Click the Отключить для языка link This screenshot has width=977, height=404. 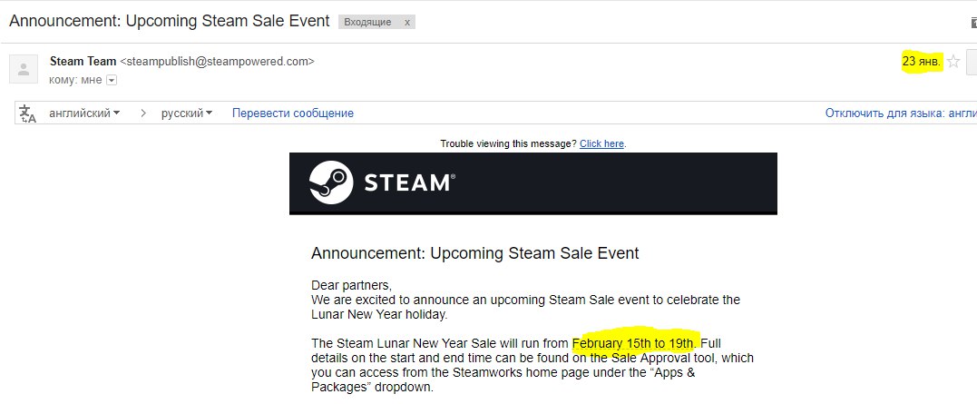[900, 113]
